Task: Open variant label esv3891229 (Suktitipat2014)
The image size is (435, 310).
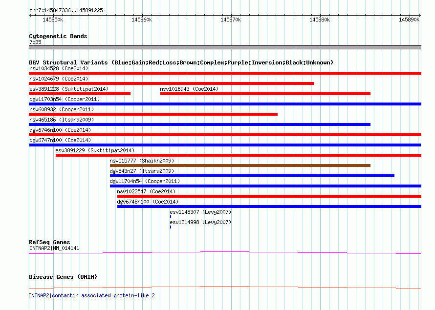Action: 95,150
